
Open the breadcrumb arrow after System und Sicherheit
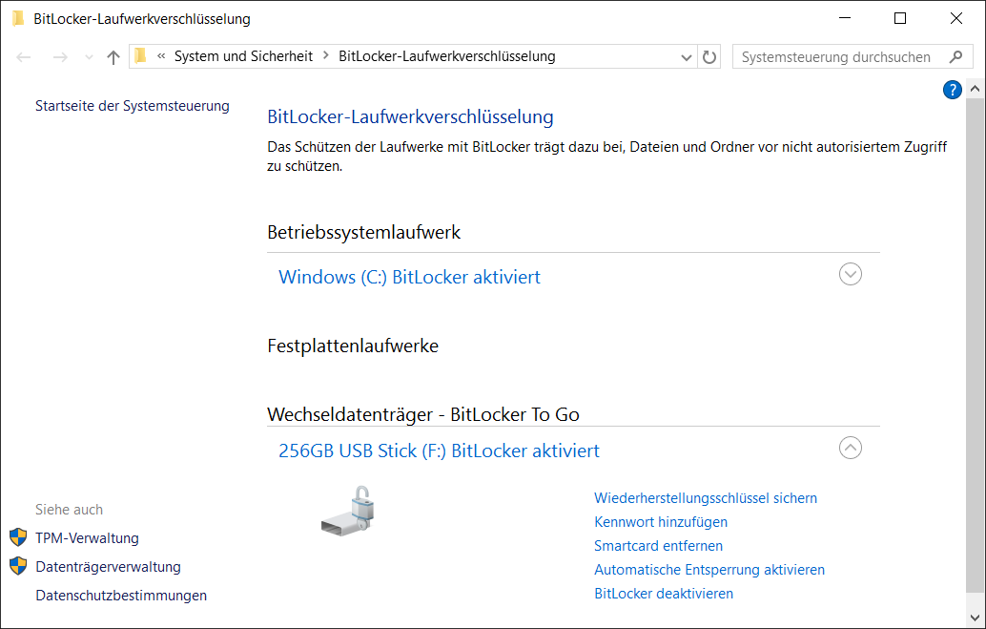pos(325,56)
